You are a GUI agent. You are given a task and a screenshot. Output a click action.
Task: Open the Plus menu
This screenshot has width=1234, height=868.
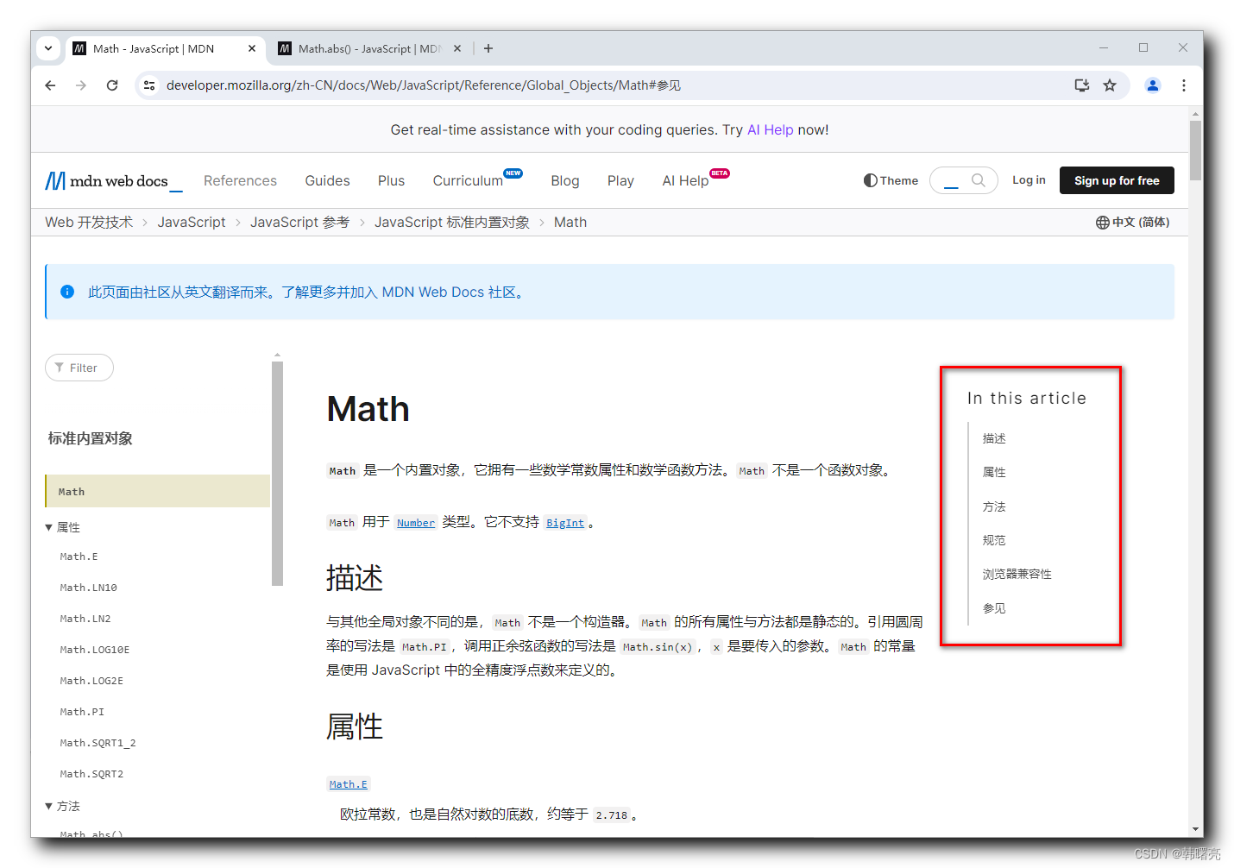(x=391, y=181)
